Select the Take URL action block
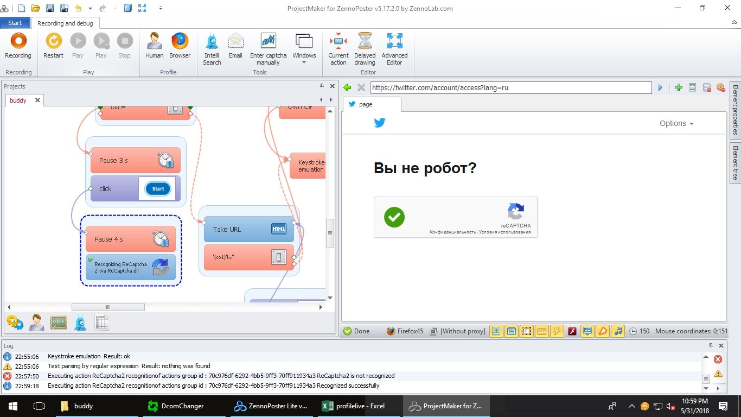Image resolution: width=741 pixels, height=417 pixels. 248,229
